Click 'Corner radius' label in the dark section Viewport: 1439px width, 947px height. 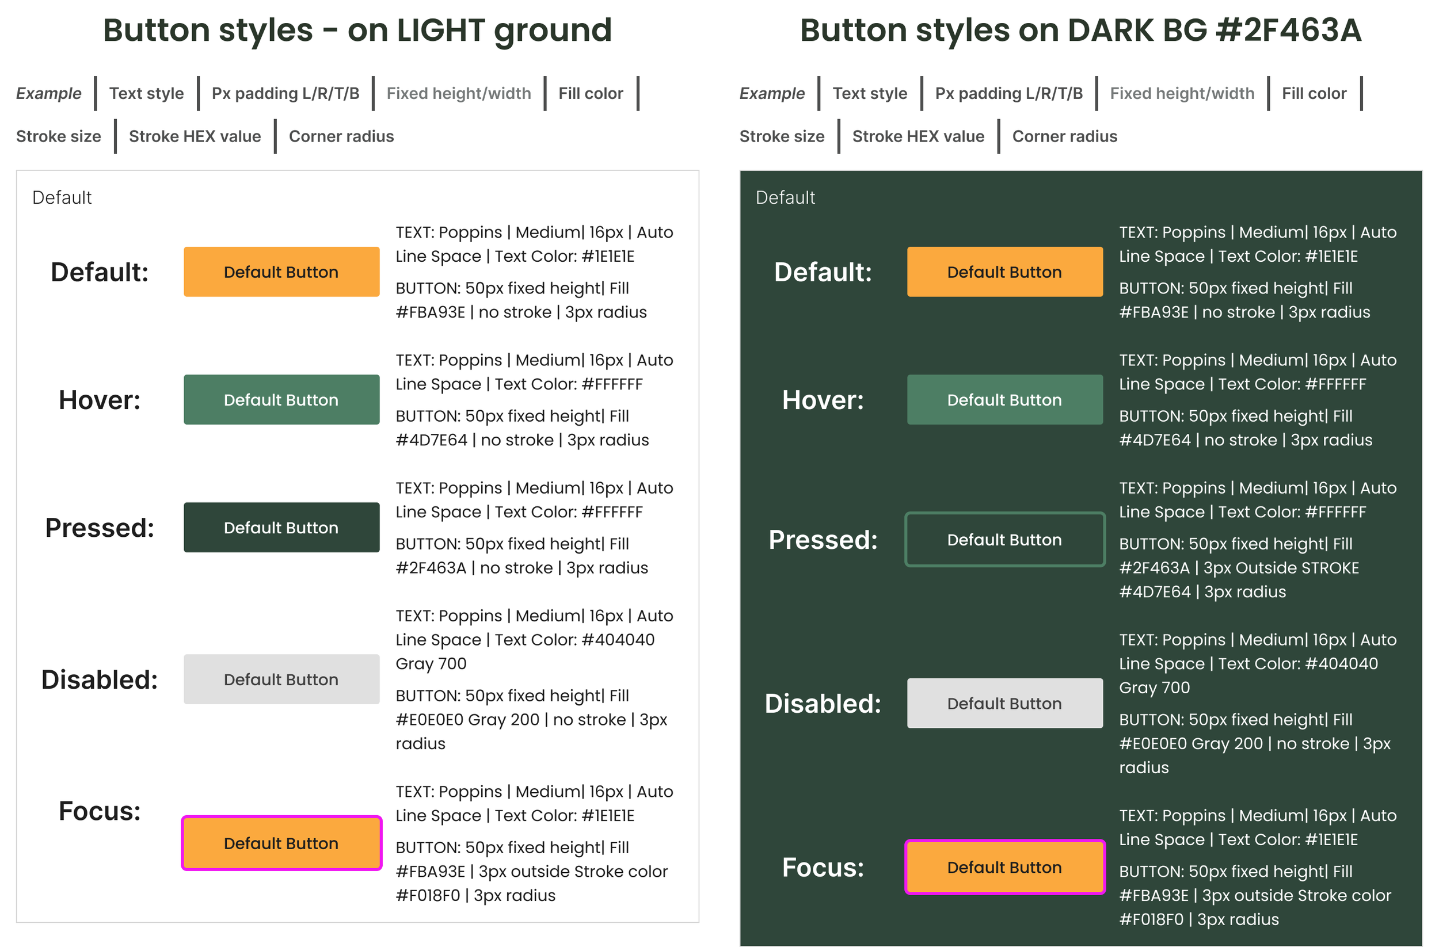point(1065,136)
